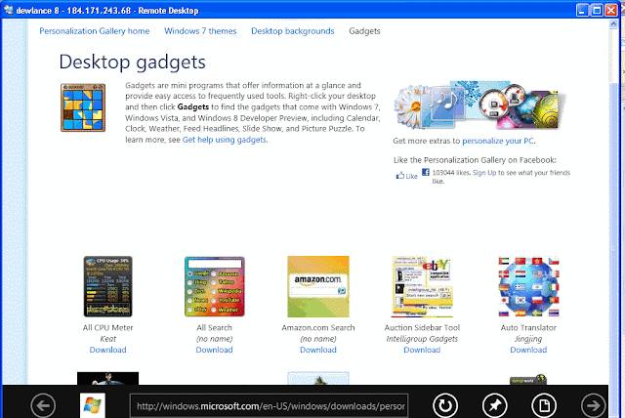Image resolution: width=625 pixels, height=418 pixels.
Task: Open the Amazon.com Search thumbnail
Action: click(318, 286)
